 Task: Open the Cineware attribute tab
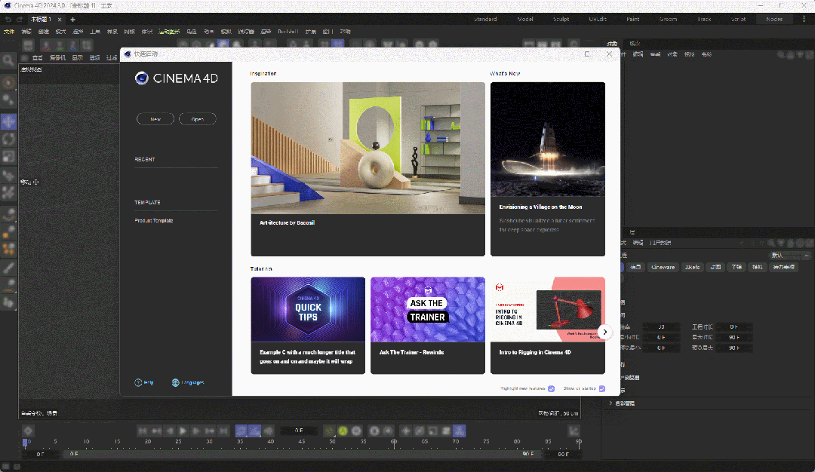point(663,267)
